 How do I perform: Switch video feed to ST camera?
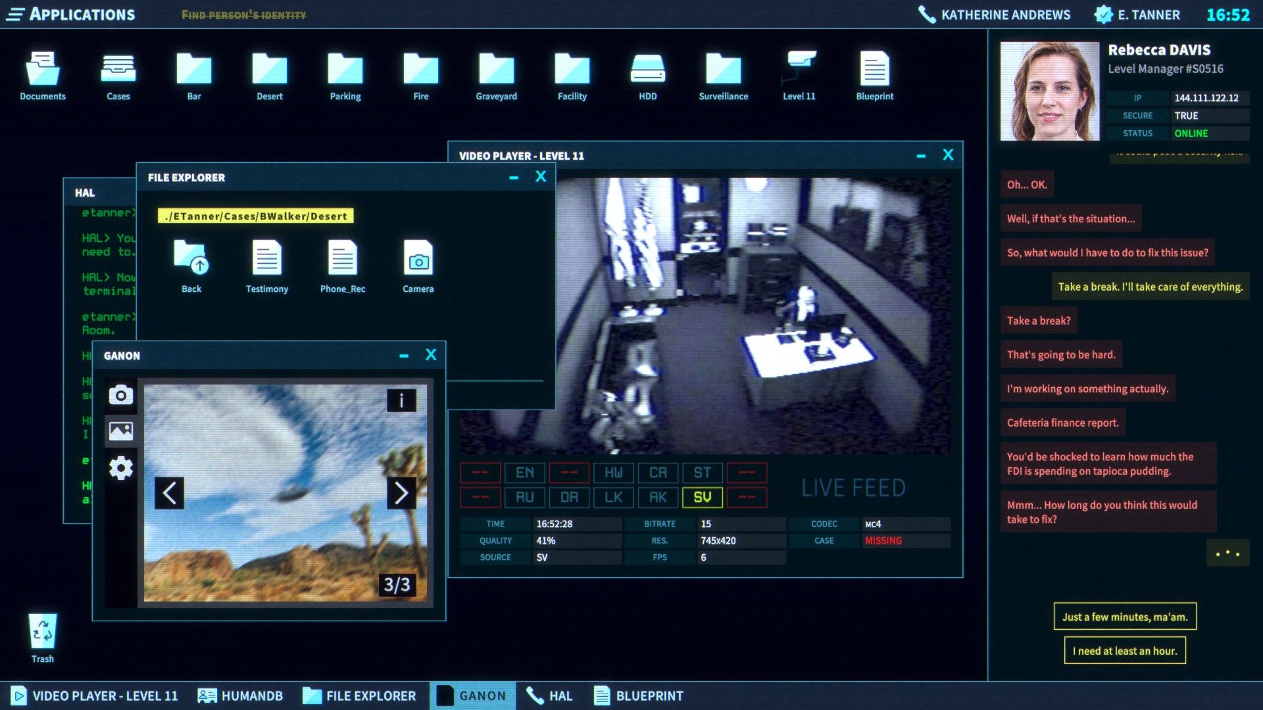coord(703,473)
